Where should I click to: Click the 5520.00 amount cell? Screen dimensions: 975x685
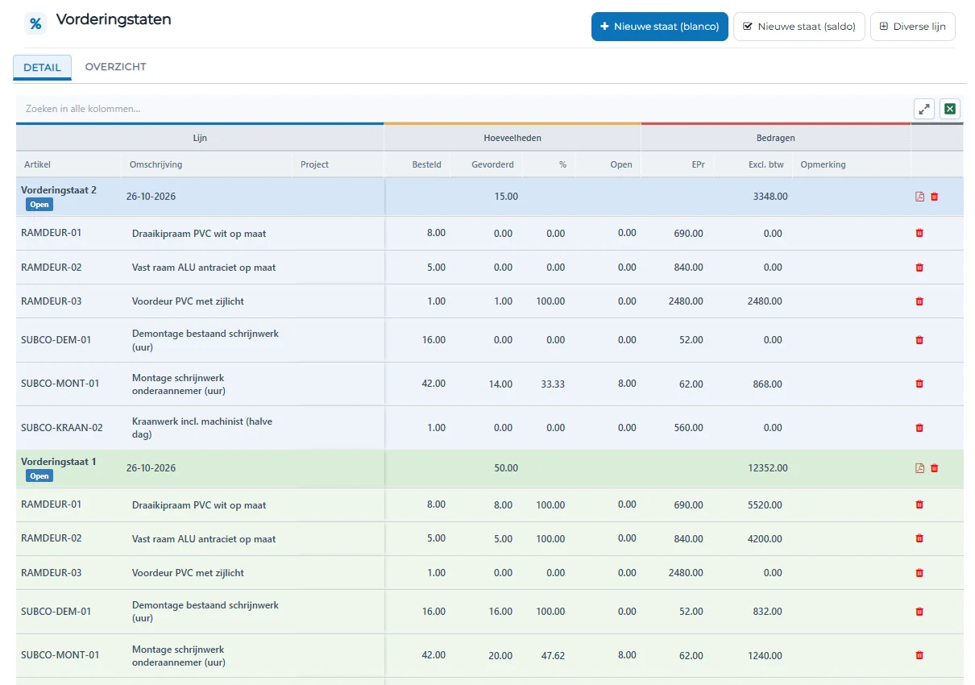click(765, 505)
